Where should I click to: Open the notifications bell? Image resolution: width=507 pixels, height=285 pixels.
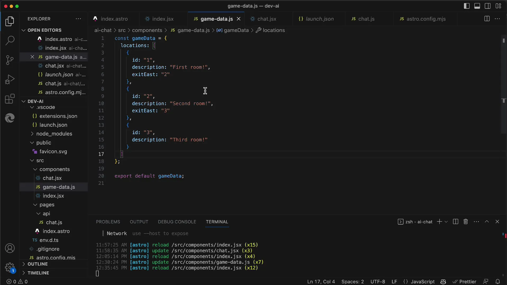click(x=497, y=282)
